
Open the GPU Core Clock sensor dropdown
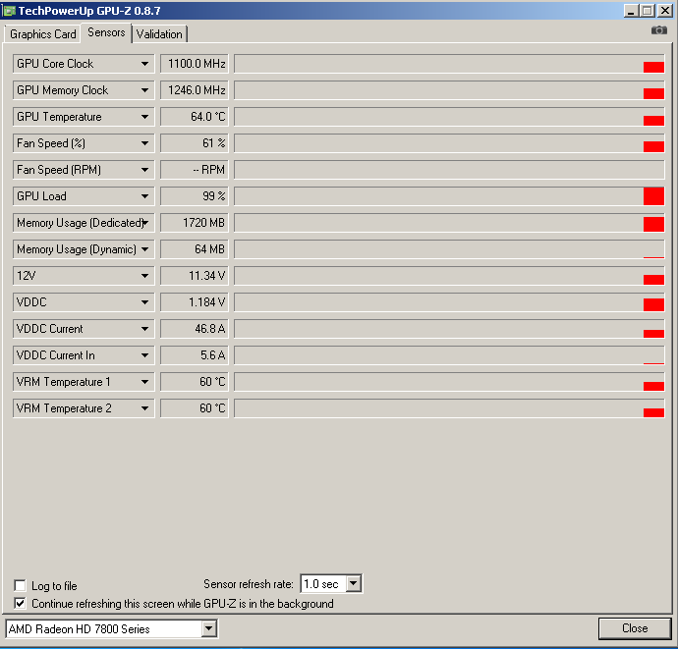click(x=145, y=64)
